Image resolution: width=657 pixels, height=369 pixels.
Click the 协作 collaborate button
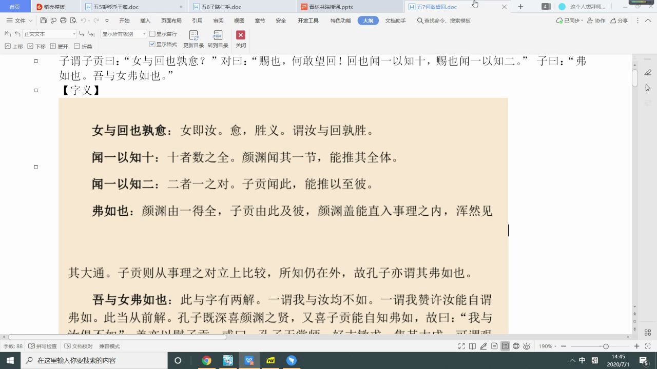pos(596,20)
